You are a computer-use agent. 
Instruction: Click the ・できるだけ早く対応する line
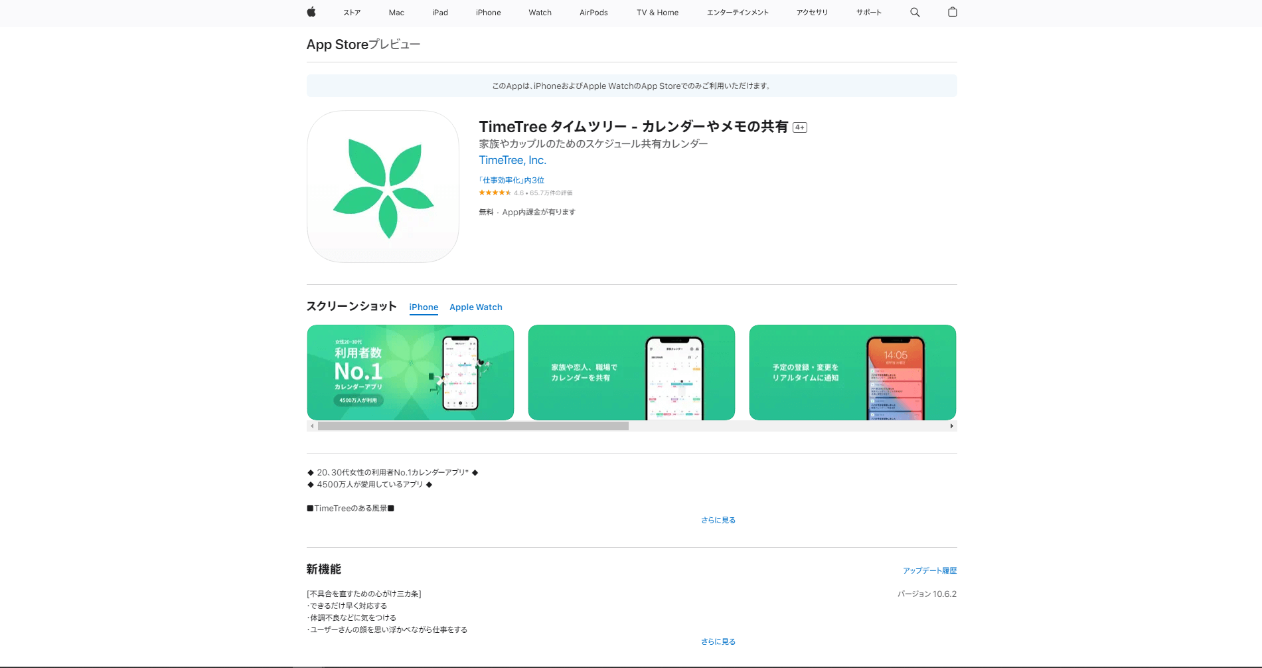(347, 606)
